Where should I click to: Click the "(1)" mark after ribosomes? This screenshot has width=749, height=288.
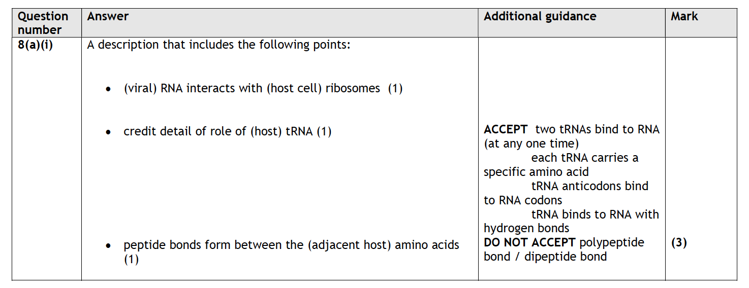(395, 88)
